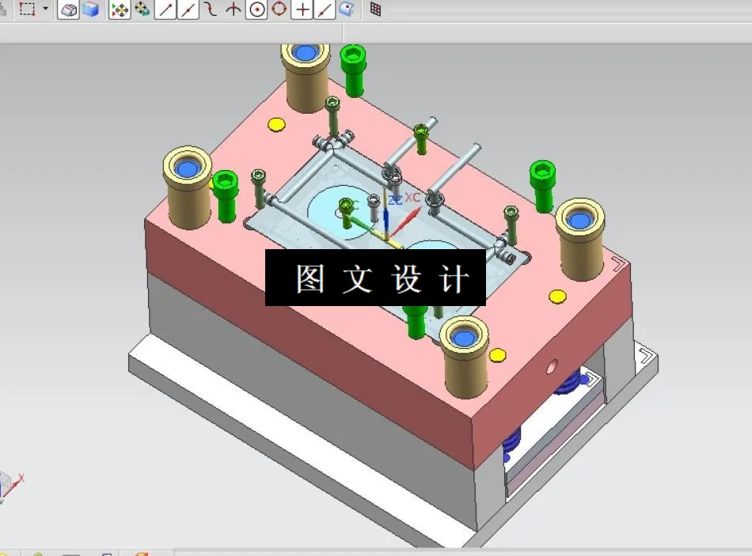Screen dimensions: 752x556
Task: Click the yellow WCS origin handle
Action: (x=387, y=240)
